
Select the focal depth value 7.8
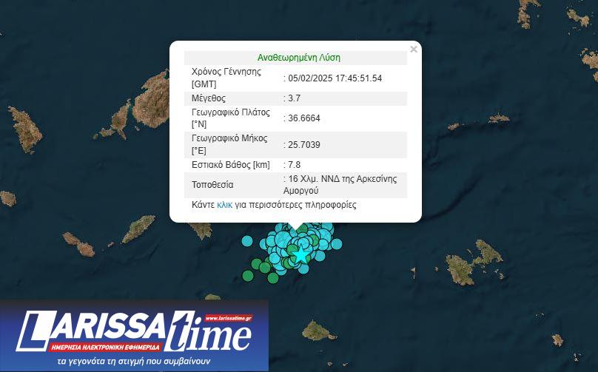tap(294, 165)
